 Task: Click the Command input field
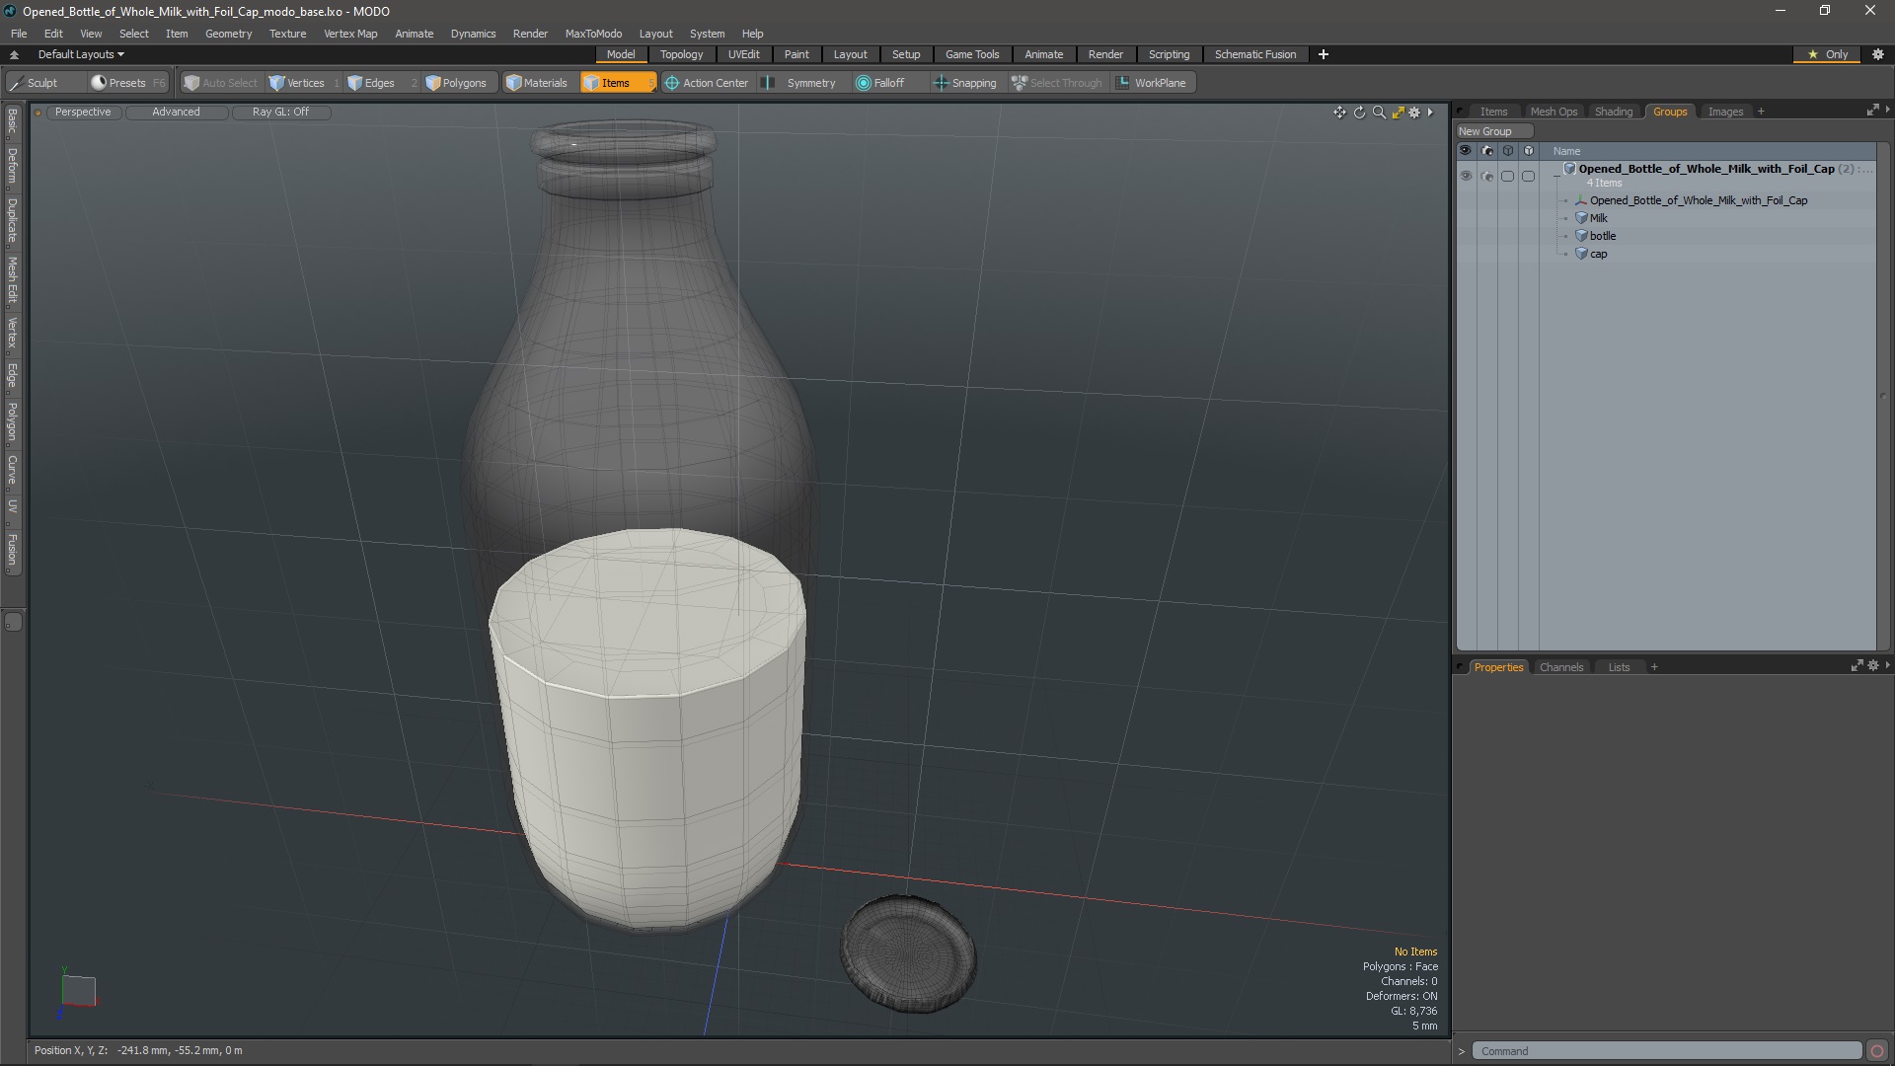(1666, 1051)
